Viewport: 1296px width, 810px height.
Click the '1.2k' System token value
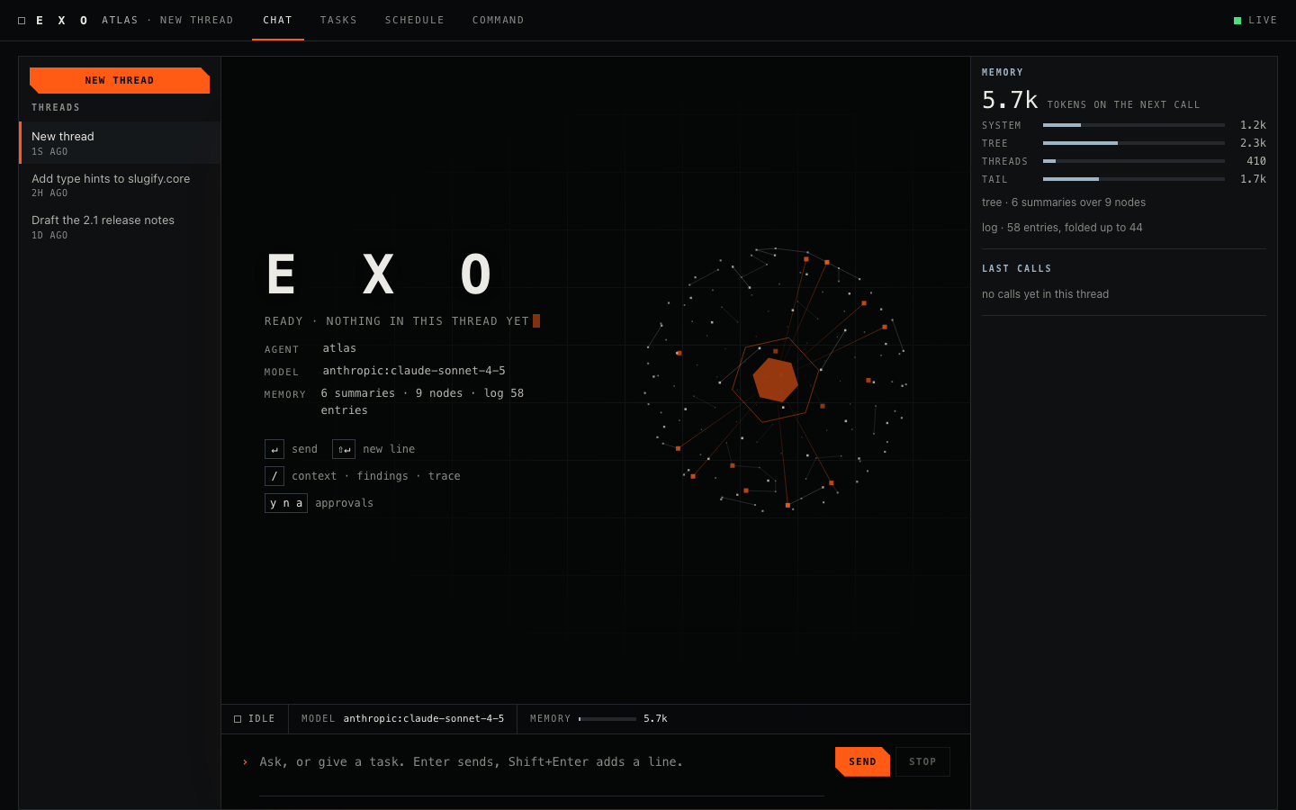(x=1253, y=125)
